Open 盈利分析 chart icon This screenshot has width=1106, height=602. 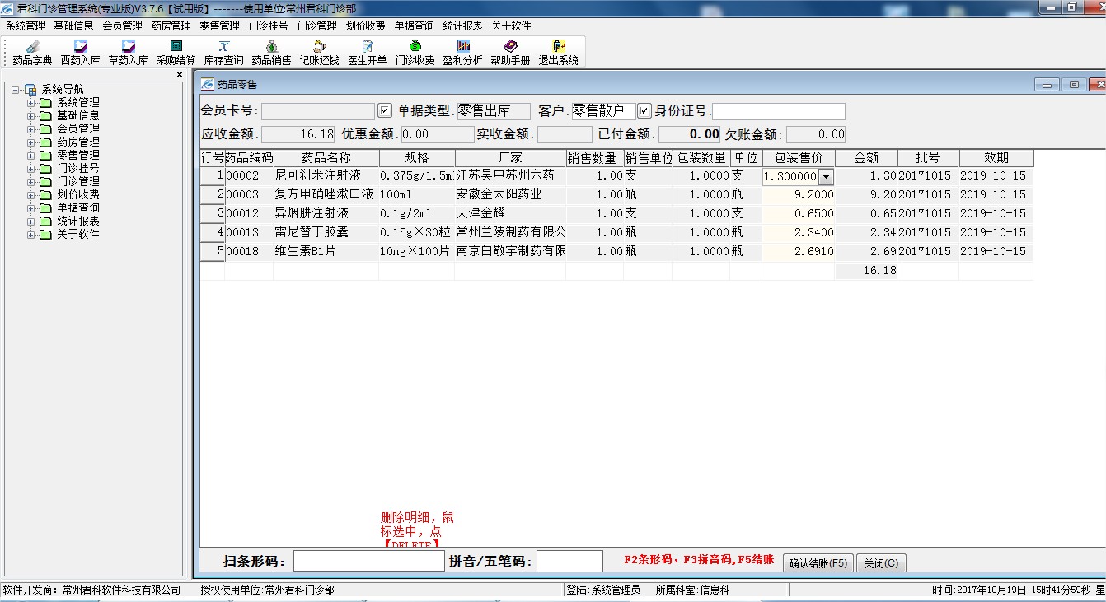point(462,52)
